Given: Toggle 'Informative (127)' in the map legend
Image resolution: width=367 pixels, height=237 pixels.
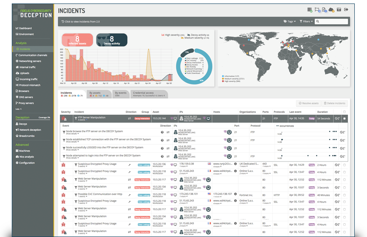Looking at the screenshot, I should tap(230, 76).
